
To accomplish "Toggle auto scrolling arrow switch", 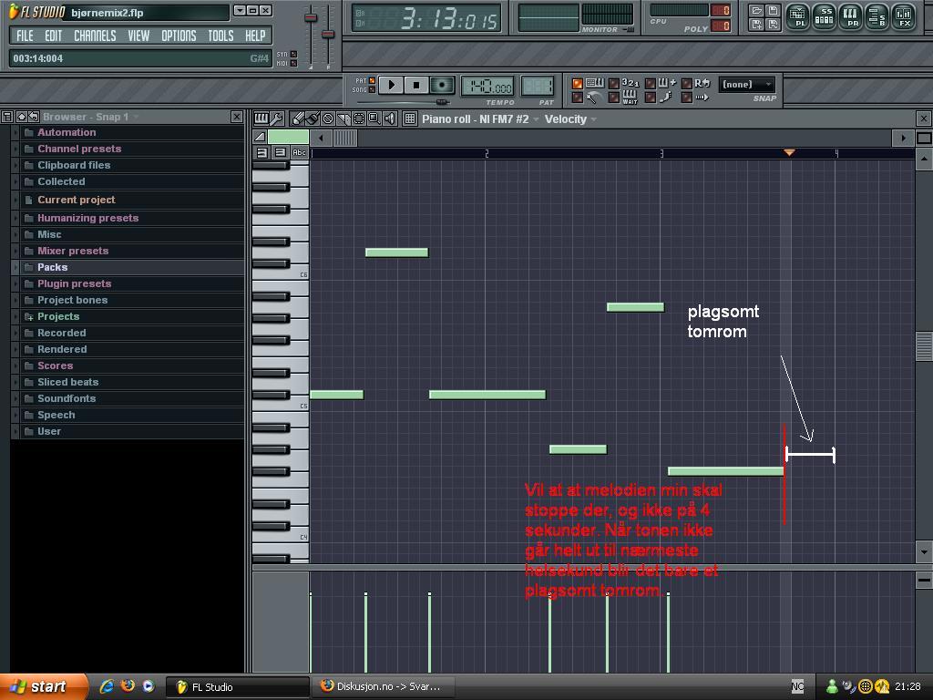I will click(x=687, y=97).
